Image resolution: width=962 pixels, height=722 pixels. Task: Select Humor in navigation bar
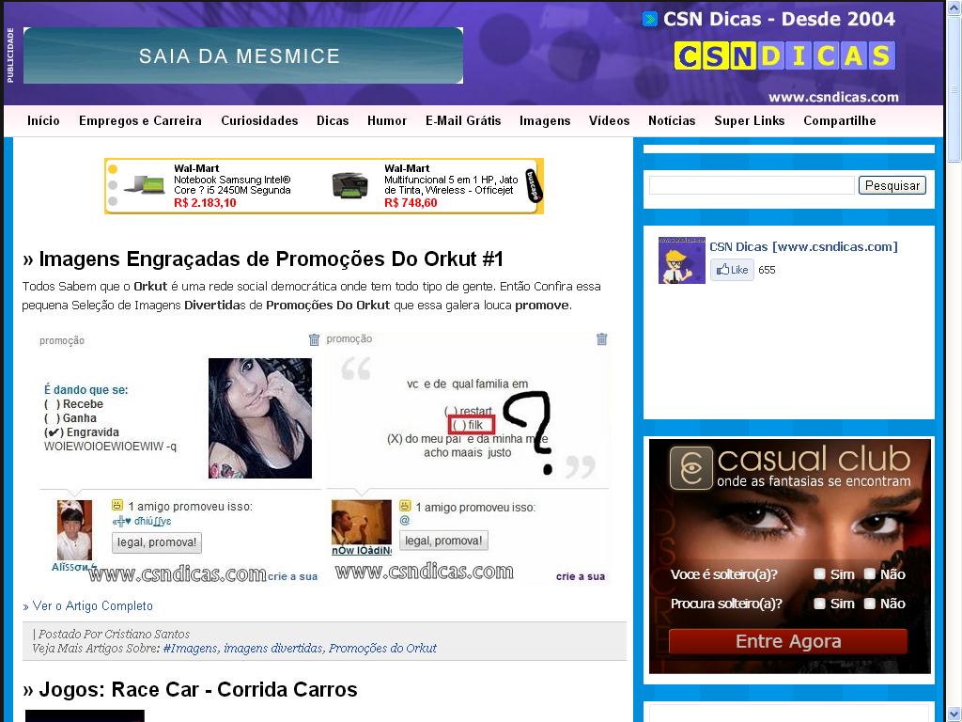387,121
